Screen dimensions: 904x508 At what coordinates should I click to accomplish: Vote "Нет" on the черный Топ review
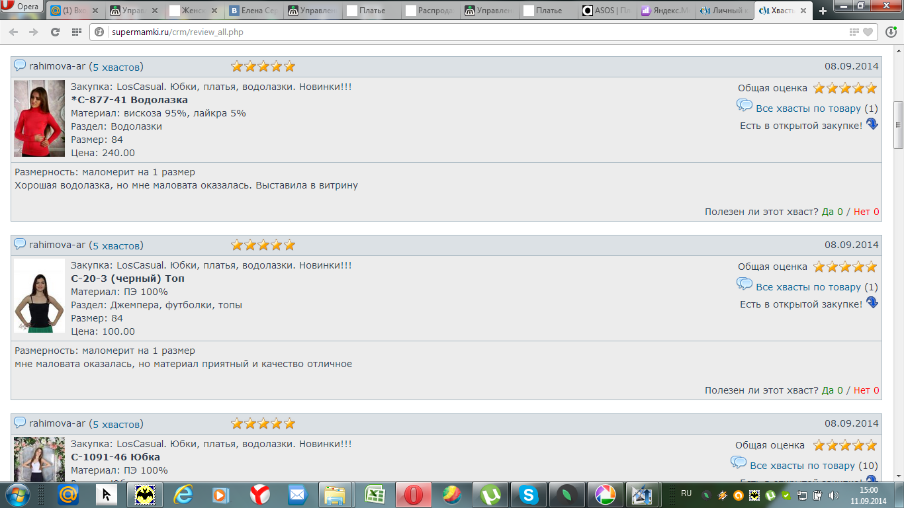[866, 390]
